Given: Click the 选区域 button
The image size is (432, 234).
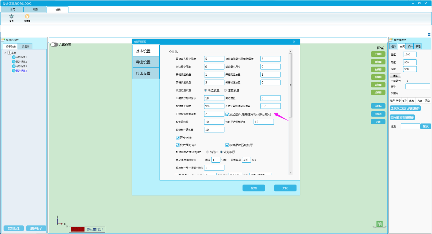Looking at the screenshot, I should 378,106.
